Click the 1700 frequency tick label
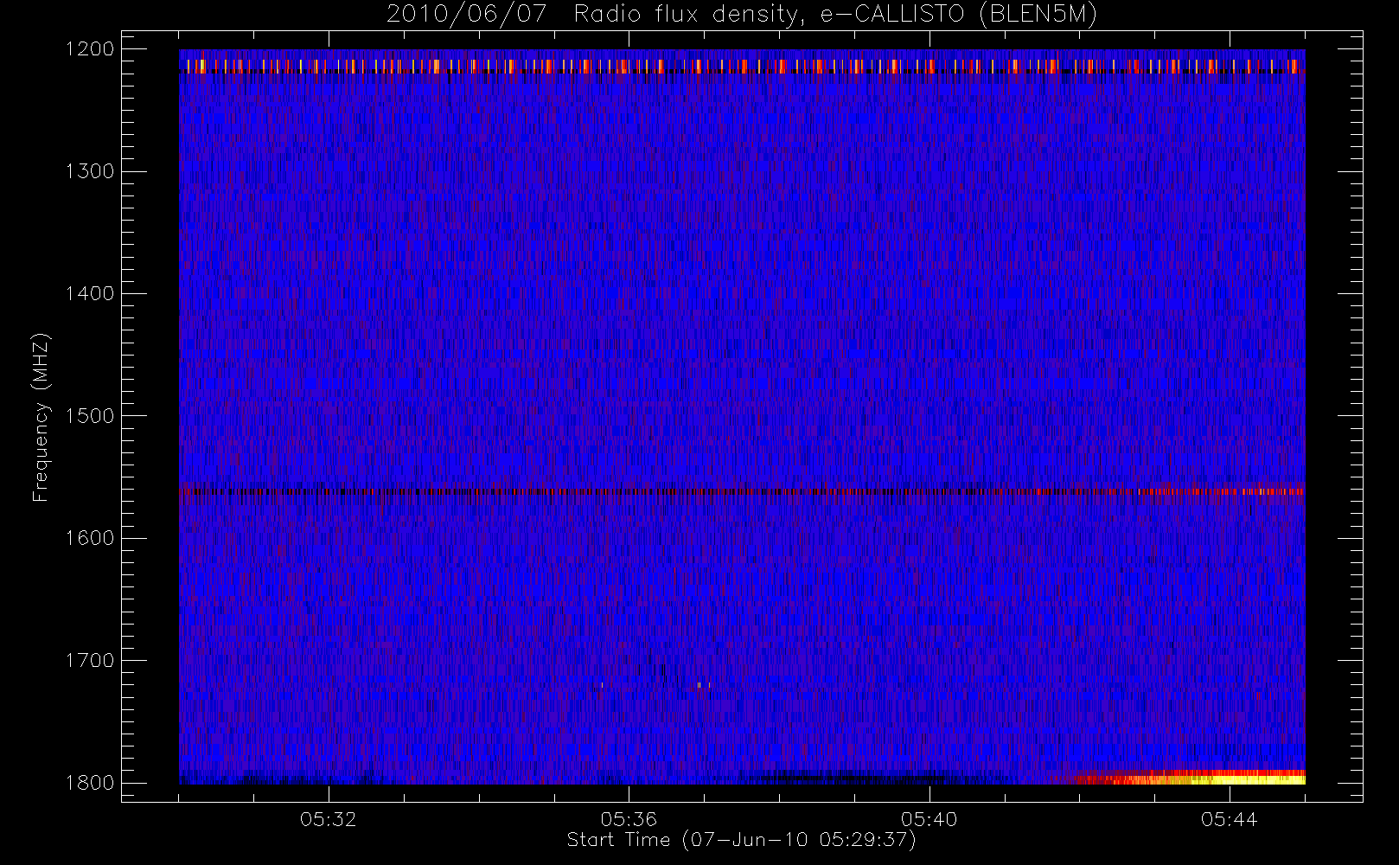Screen dimensions: 1399x865 tap(90, 660)
